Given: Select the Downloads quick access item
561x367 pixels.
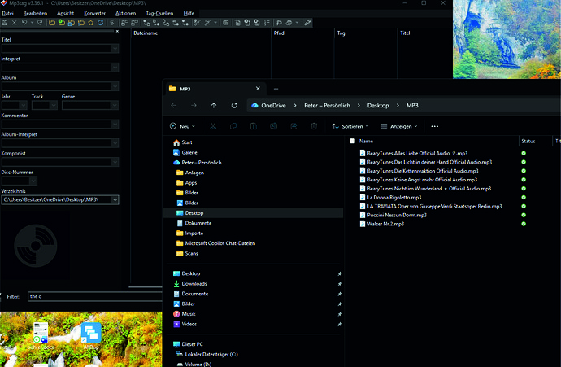Looking at the screenshot, I should pos(194,283).
